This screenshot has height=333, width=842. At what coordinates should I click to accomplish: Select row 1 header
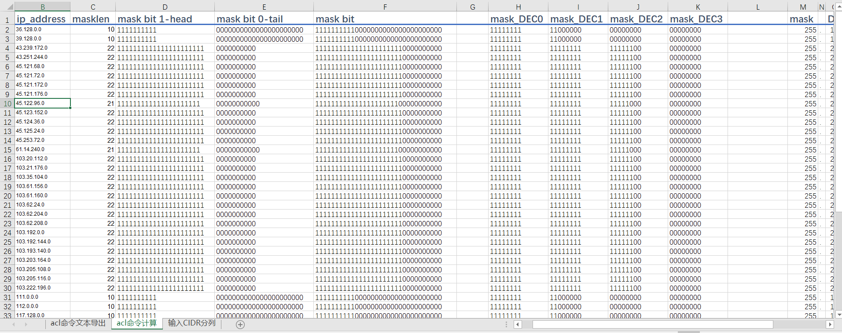click(7, 19)
